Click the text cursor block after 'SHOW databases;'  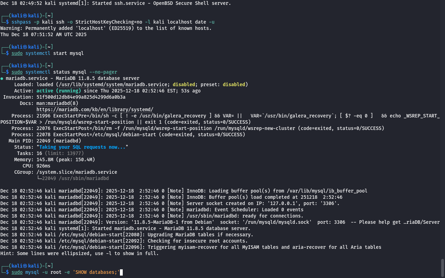121,272
